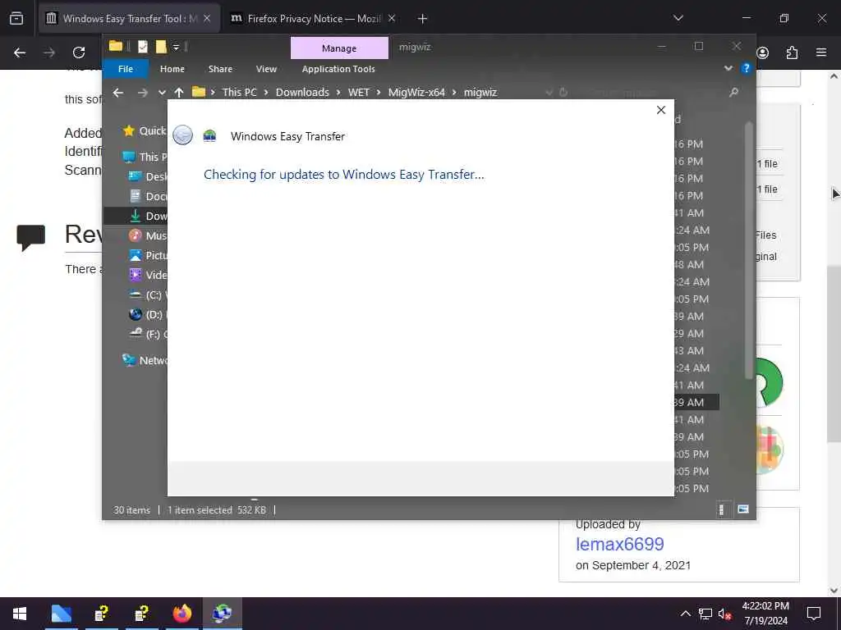This screenshot has width=841, height=630.
Task: Open the Application Tools ribbon tab
Action: (338, 69)
